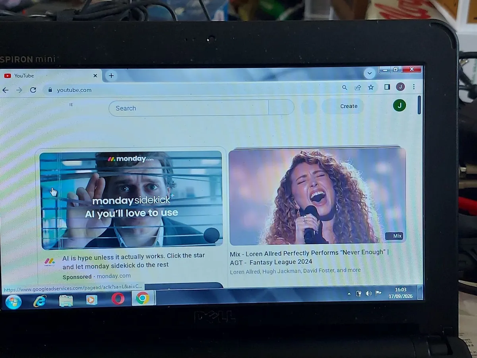
Task: Click the youtube.com address bar
Action: 191,89
